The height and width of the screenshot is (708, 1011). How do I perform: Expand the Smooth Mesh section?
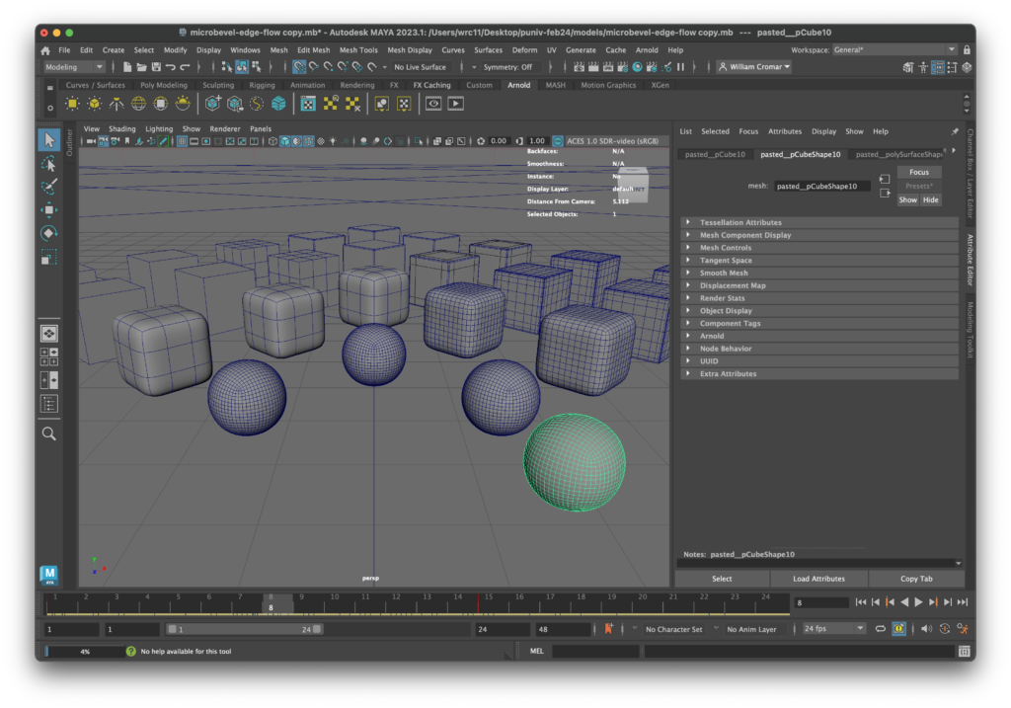pyautogui.click(x=724, y=274)
